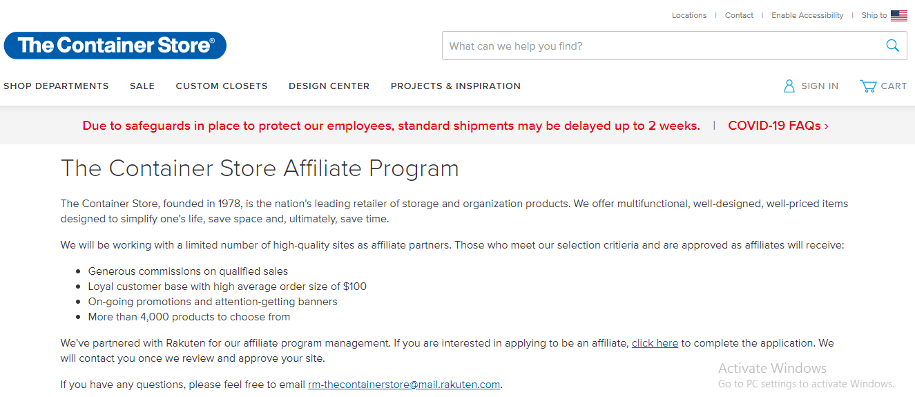The image size is (915, 397).
Task: Click The Container Store logo
Action: [x=115, y=46]
